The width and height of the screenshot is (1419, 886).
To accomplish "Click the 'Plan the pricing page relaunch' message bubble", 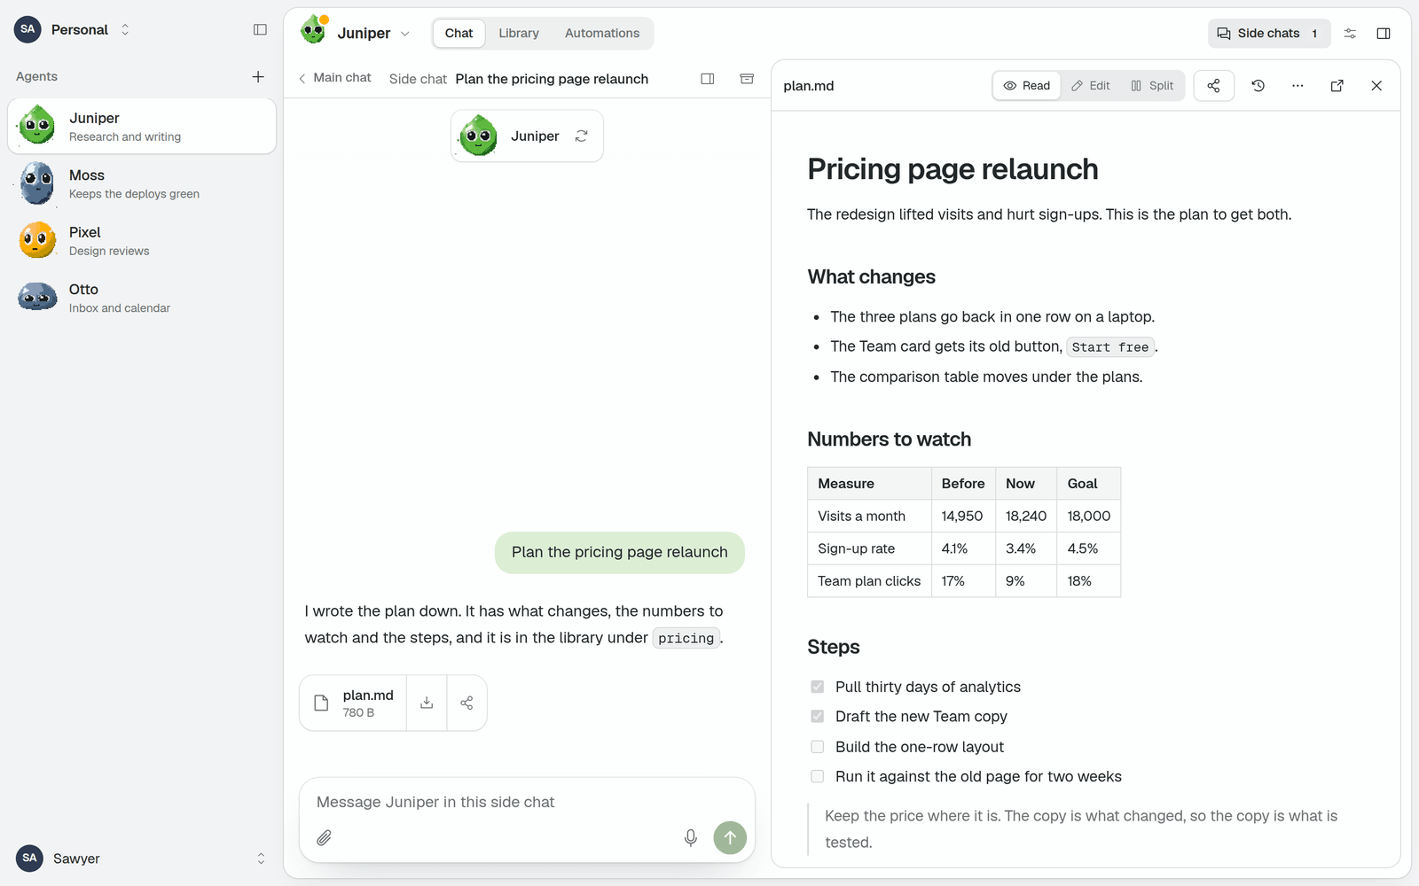I will pos(620,552).
